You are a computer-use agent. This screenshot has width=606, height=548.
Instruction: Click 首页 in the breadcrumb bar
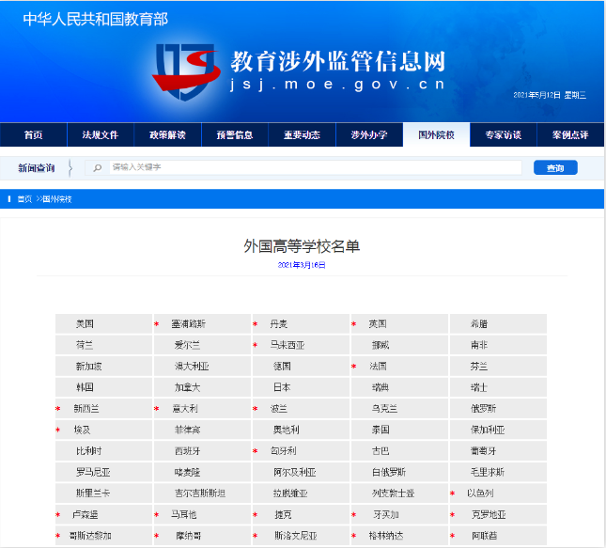[x=24, y=199]
